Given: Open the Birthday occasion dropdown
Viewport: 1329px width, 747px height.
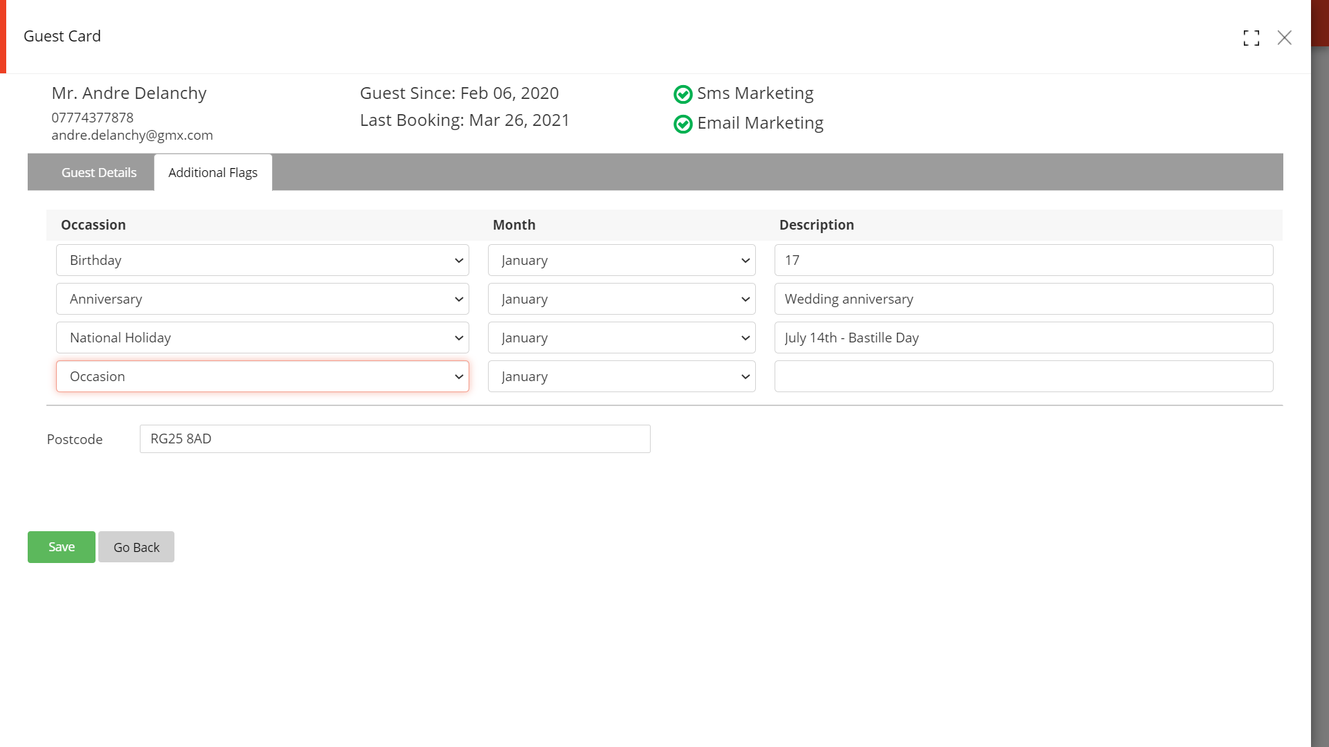Looking at the screenshot, I should pos(262,260).
